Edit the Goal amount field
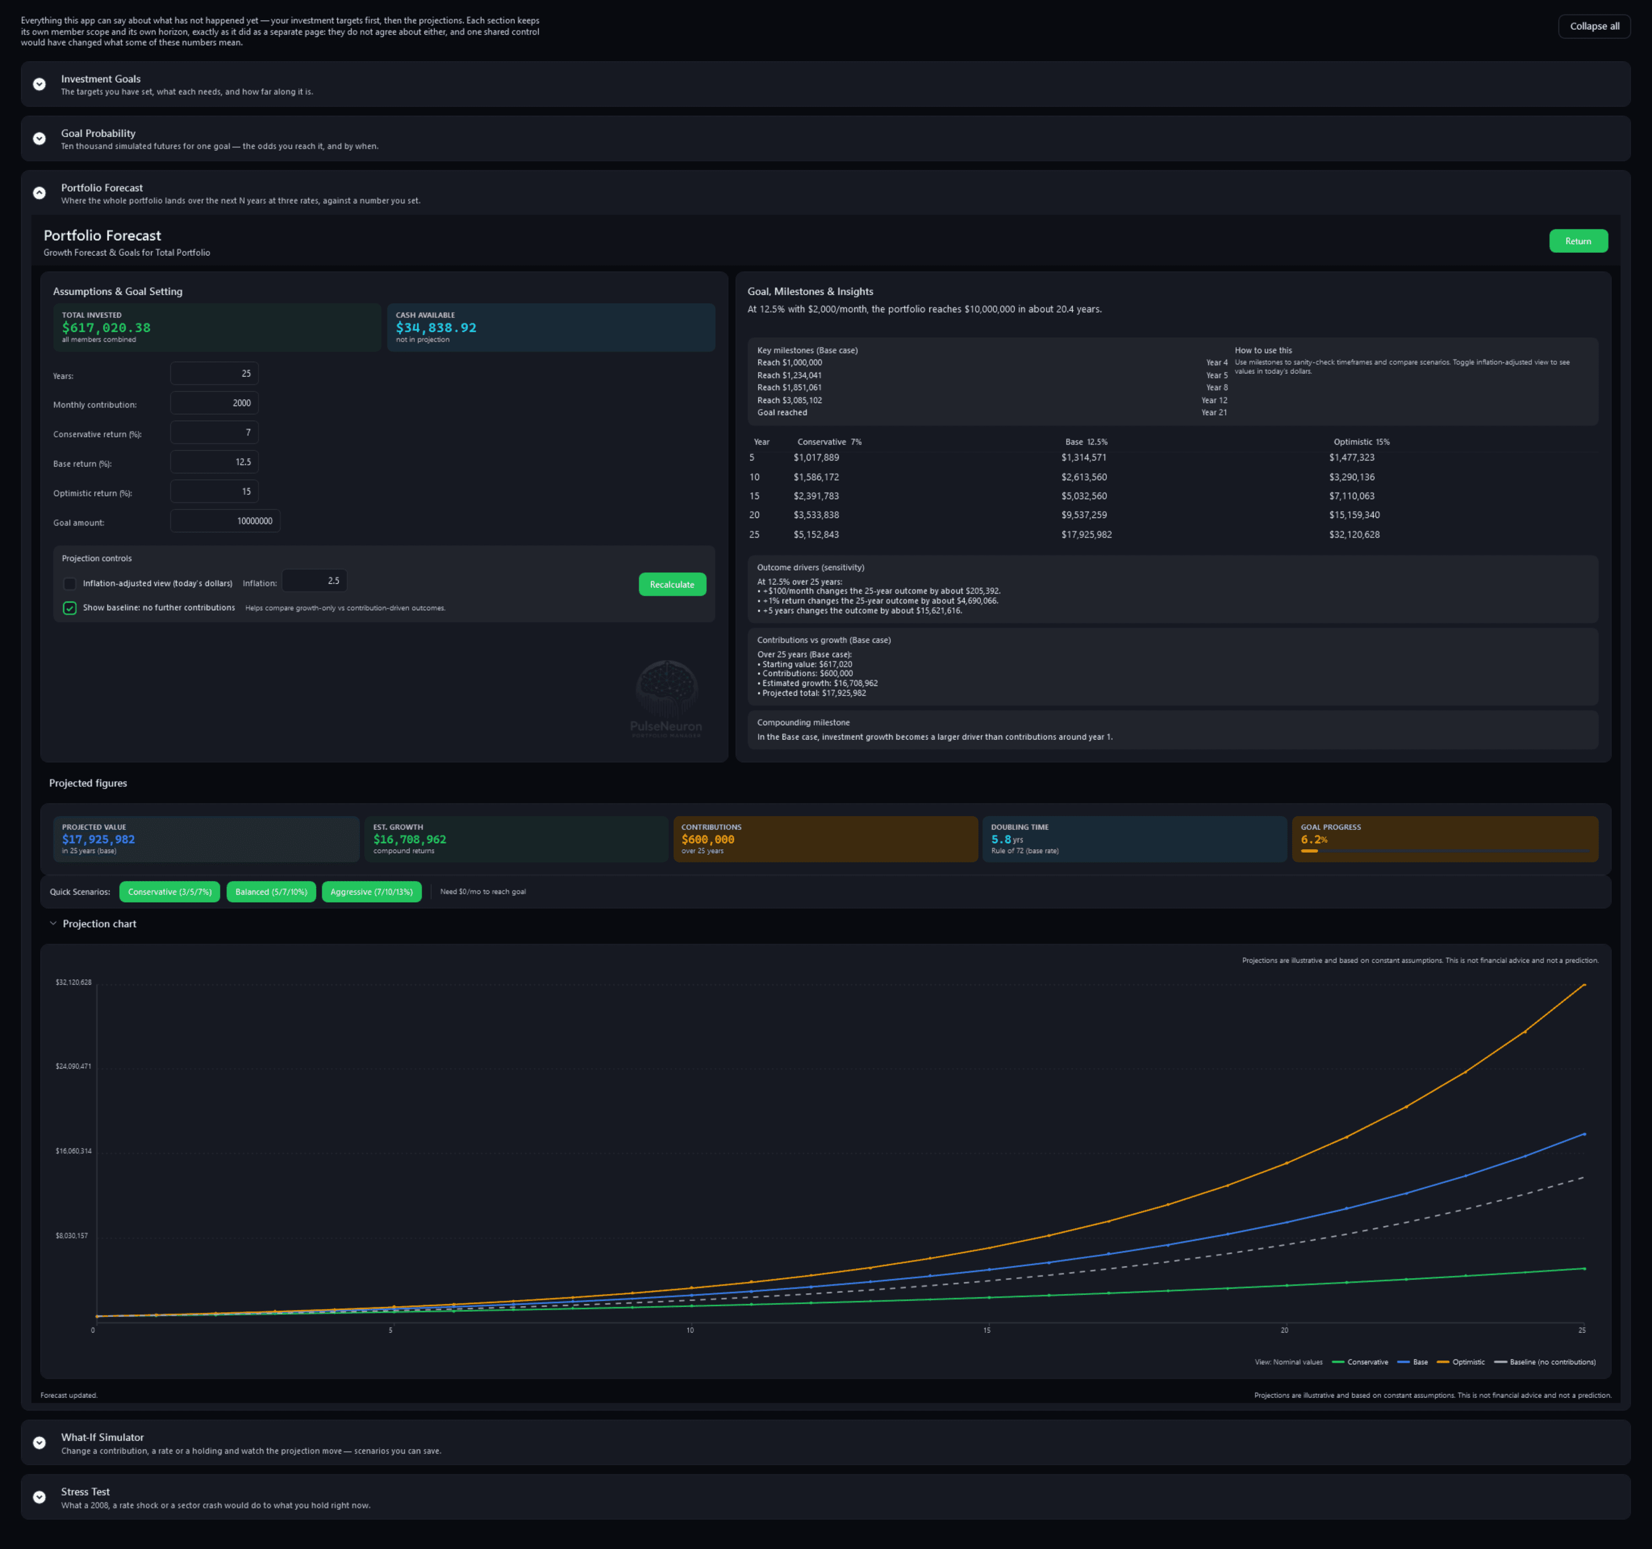 225,521
